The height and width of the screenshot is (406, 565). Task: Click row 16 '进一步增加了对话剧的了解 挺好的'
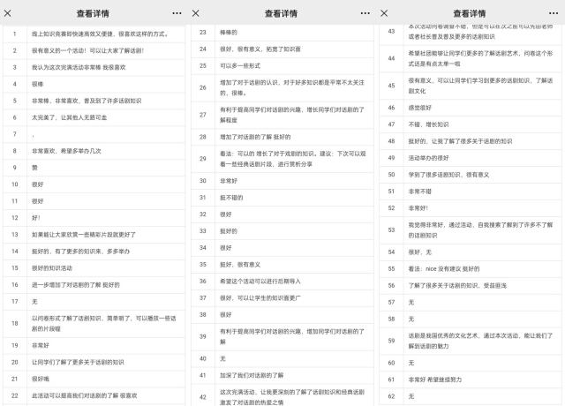click(x=76, y=285)
